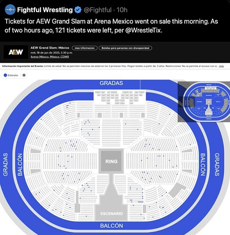The image size is (230, 235).
Task: Select the top GRADAS section
Action: tap(111, 83)
